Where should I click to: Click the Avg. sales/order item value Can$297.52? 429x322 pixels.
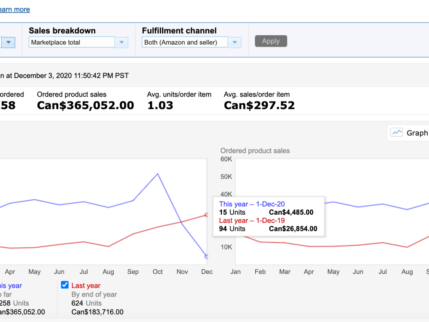(x=259, y=106)
